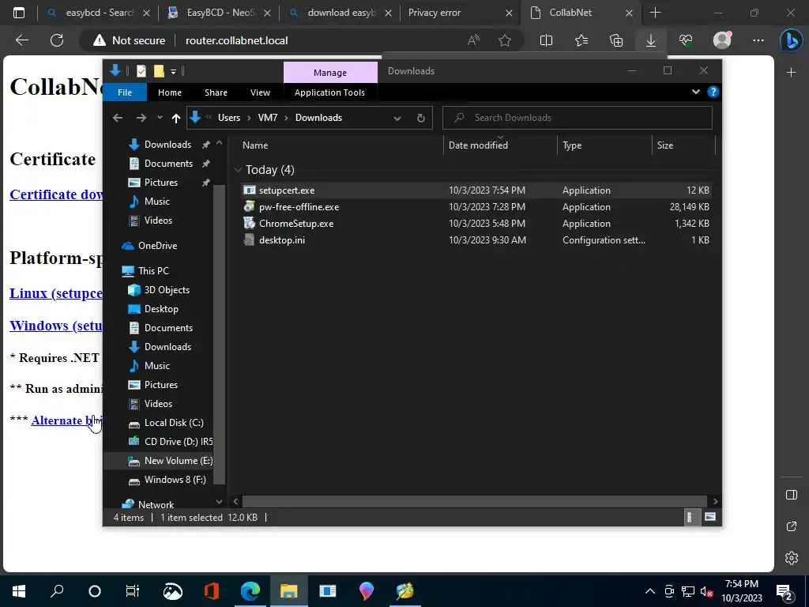This screenshot has width=809, height=607.
Task: Click Users in address breadcrumb
Action: [229, 118]
